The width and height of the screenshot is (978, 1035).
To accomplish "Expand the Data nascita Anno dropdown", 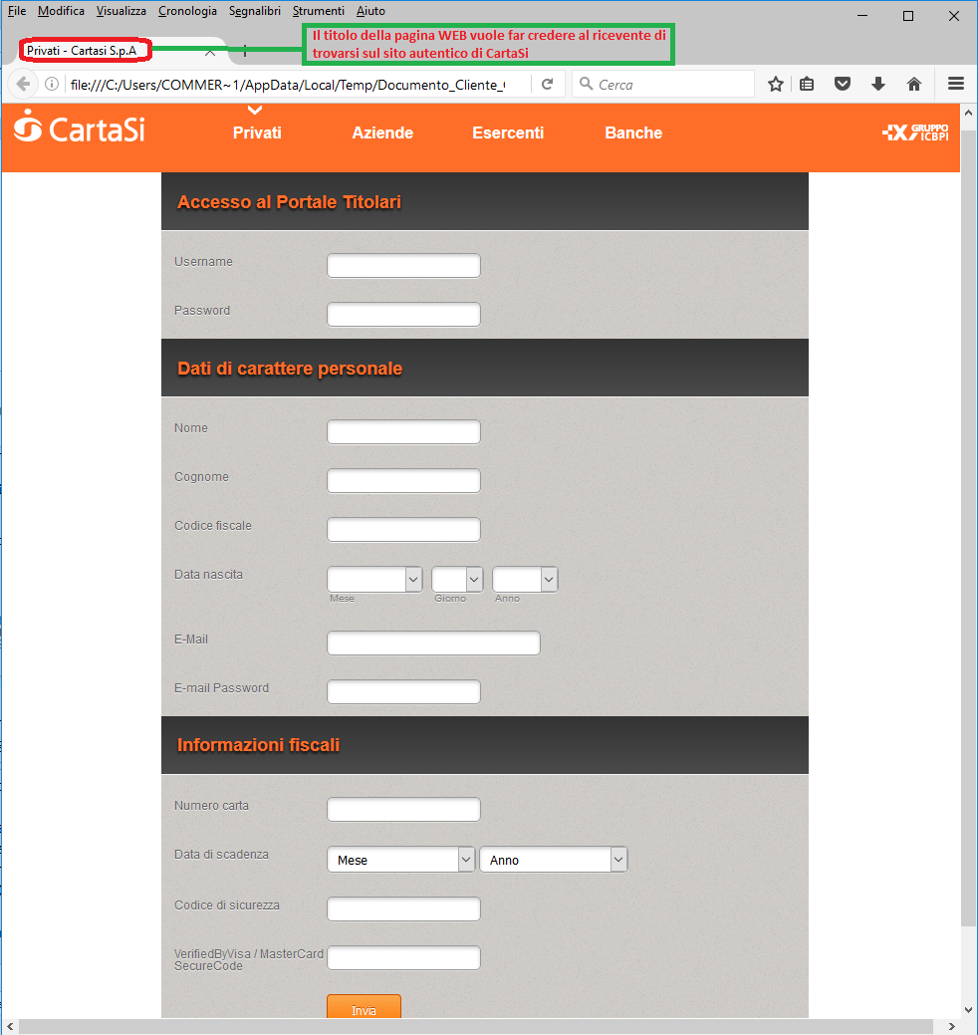I will pos(525,580).
